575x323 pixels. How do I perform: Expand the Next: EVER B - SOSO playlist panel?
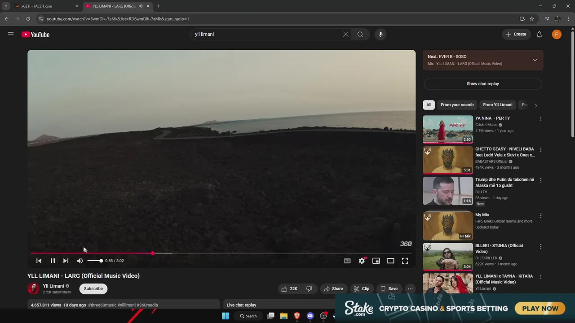pyautogui.click(x=535, y=60)
